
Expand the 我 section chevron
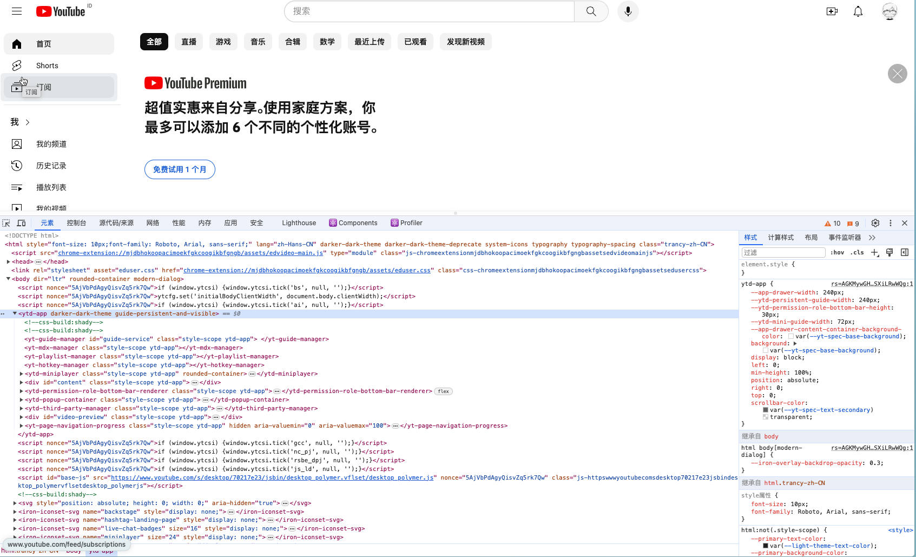pyautogui.click(x=28, y=122)
